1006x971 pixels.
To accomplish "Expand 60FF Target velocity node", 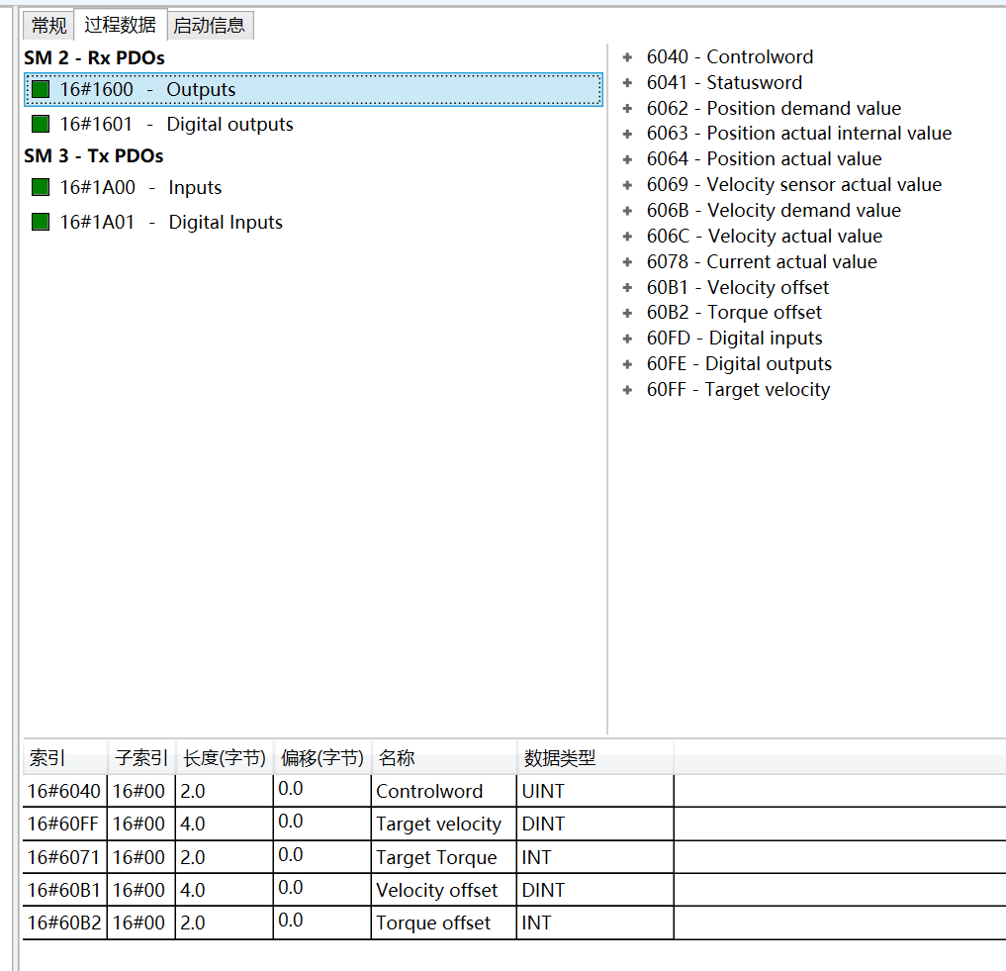I will pyautogui.click(x=627, y=390).
